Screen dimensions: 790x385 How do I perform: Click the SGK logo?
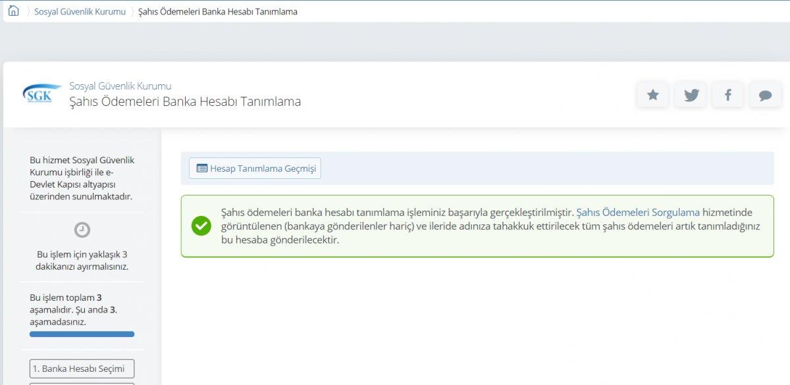click(x=39, y=94)
